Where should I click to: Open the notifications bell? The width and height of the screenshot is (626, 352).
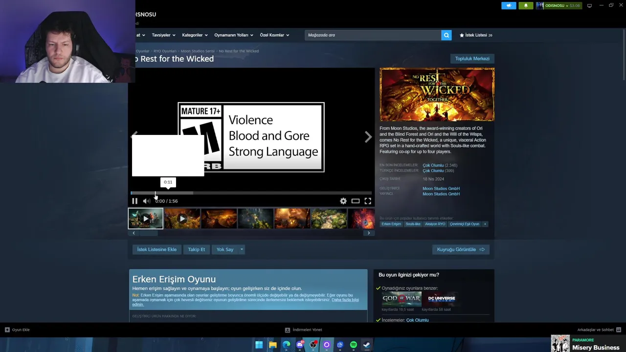tap(526, 5)
